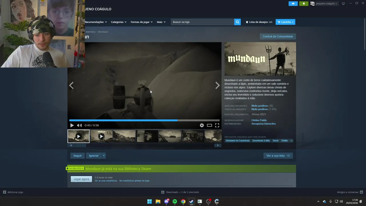Click the Steam taskbar icon
The height and width of the screenshot is (206, 366).
click(x=192, y=201)
